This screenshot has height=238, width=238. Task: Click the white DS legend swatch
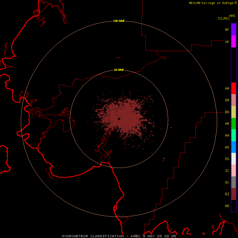(234, 159)
